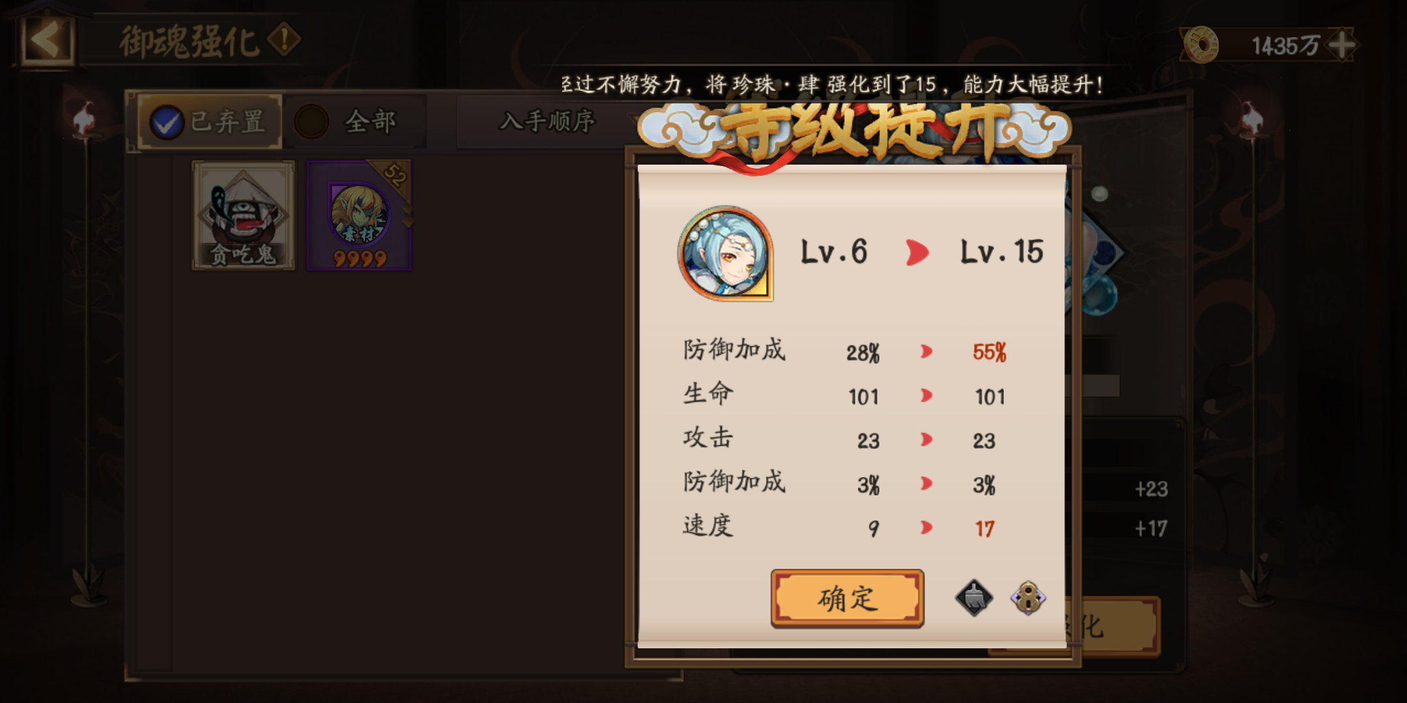Select the 贪吃鬼 soul item

(244, 215)
